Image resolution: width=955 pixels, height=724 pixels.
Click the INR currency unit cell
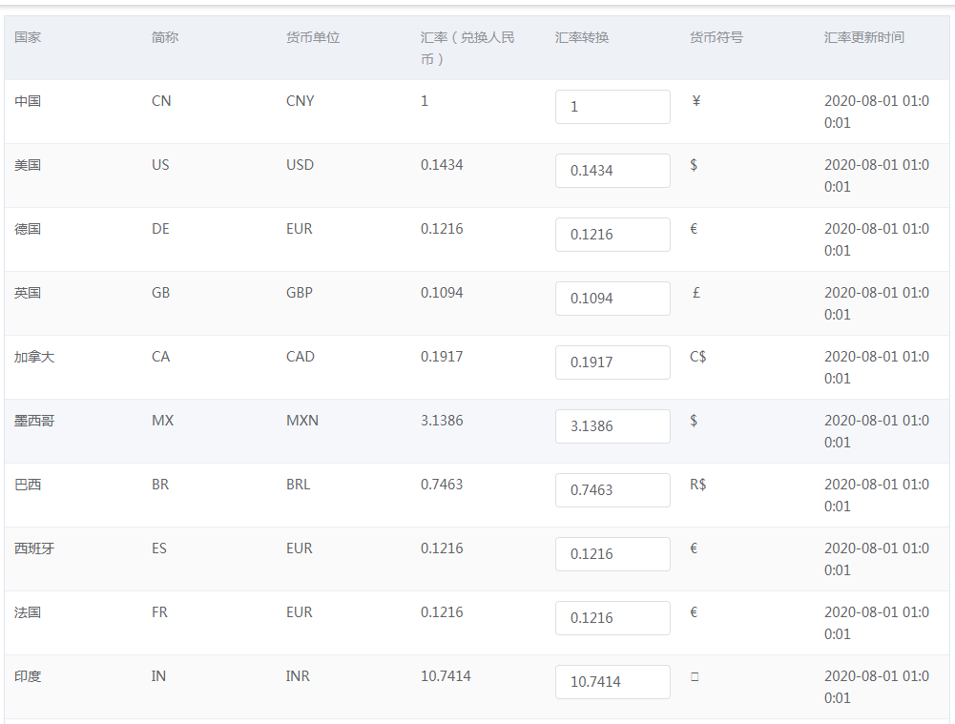[298, 676]
